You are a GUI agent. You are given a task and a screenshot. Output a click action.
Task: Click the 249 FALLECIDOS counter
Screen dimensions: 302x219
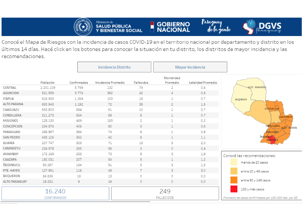[164, 193]
